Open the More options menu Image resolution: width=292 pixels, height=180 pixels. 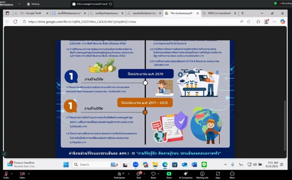[232, 174]
